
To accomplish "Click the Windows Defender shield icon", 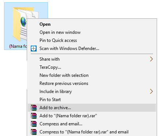I will point(34,49).
